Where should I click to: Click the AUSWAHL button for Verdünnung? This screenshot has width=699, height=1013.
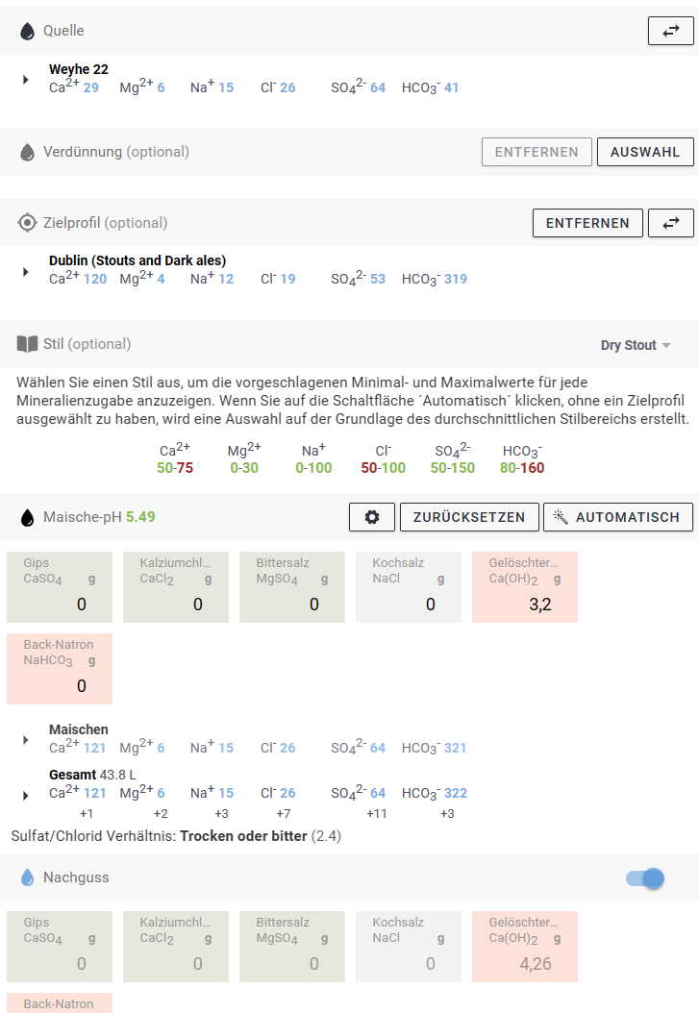(x=644, y=152)
